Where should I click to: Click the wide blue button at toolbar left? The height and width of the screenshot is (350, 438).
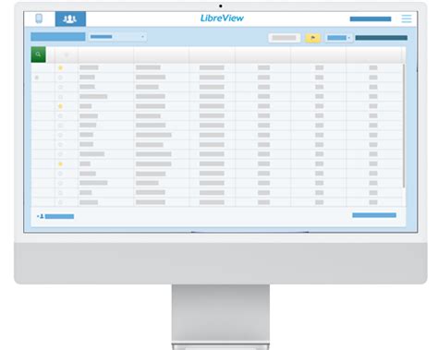tap(58, 37)
